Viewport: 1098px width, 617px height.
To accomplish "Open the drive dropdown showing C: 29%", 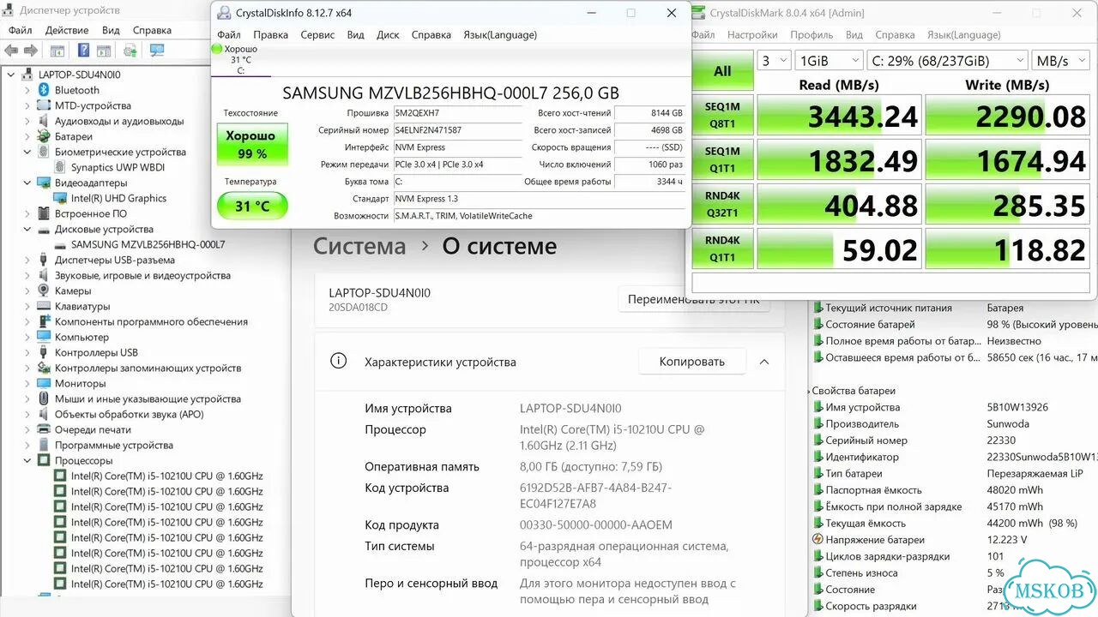I will 947,61.
